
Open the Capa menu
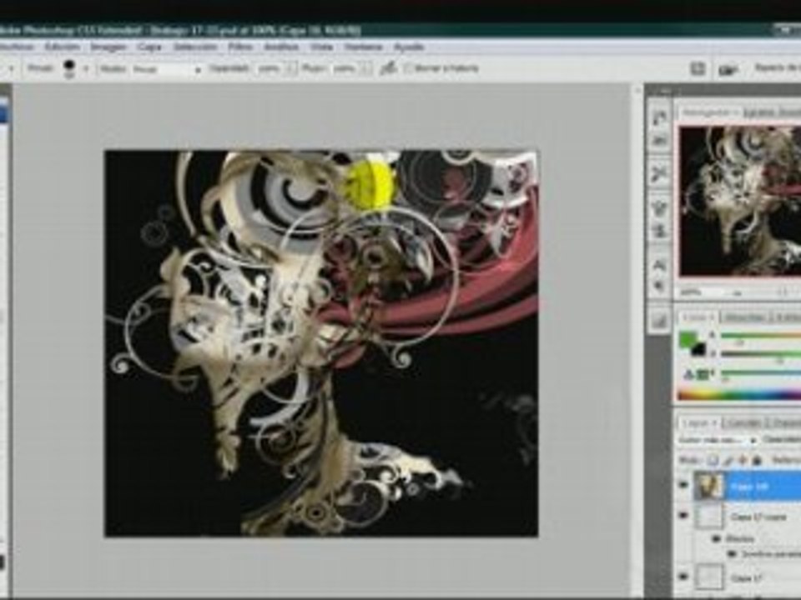[x=149, y=47]
